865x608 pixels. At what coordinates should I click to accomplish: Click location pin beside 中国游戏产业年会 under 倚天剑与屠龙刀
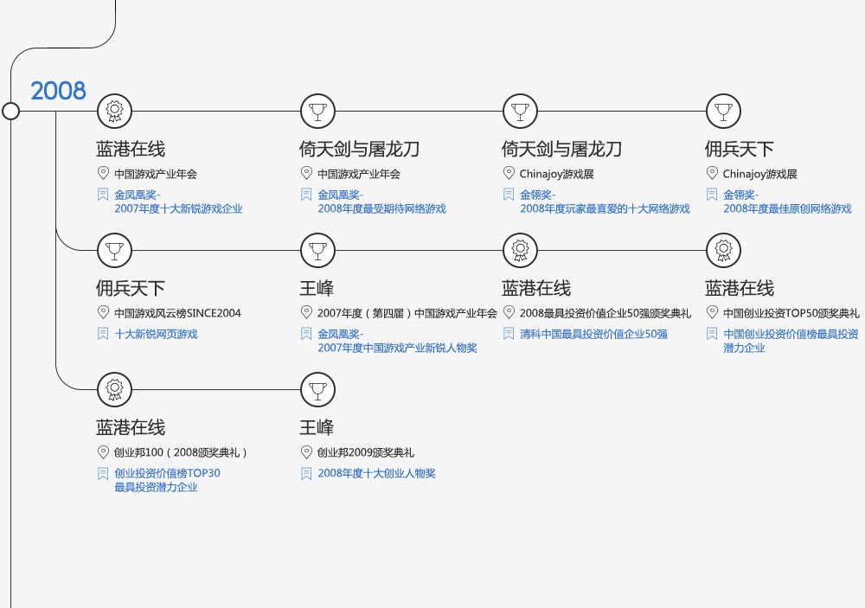[x=306, y=173]
